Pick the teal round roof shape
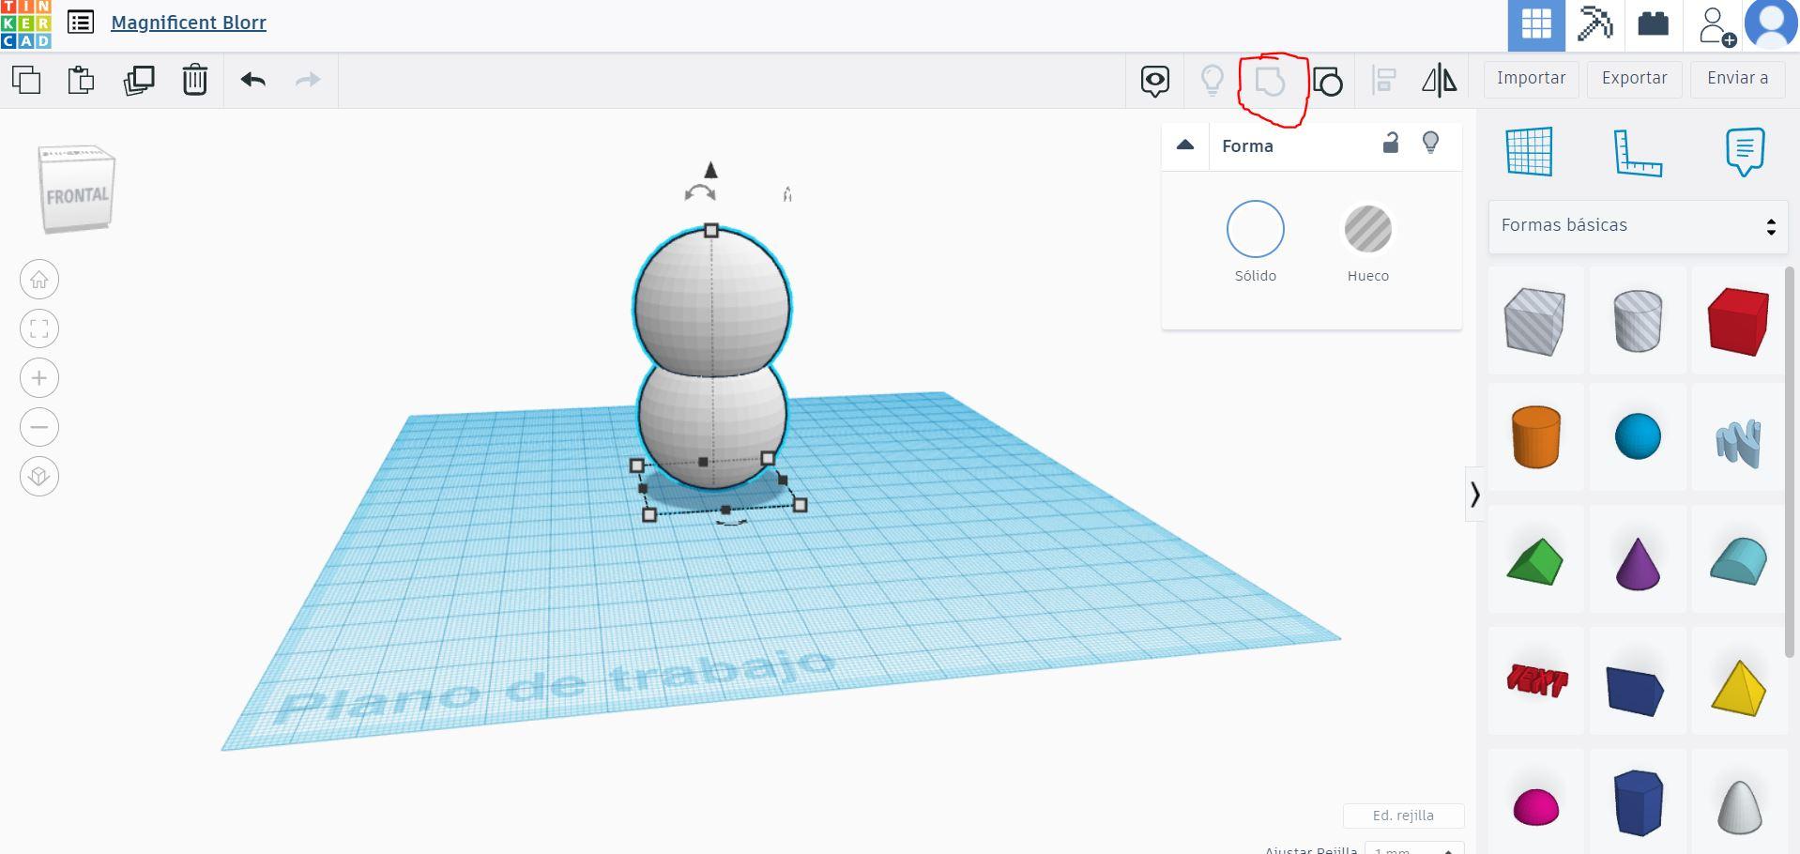1800x854 pixels. tap(1739, 560)
